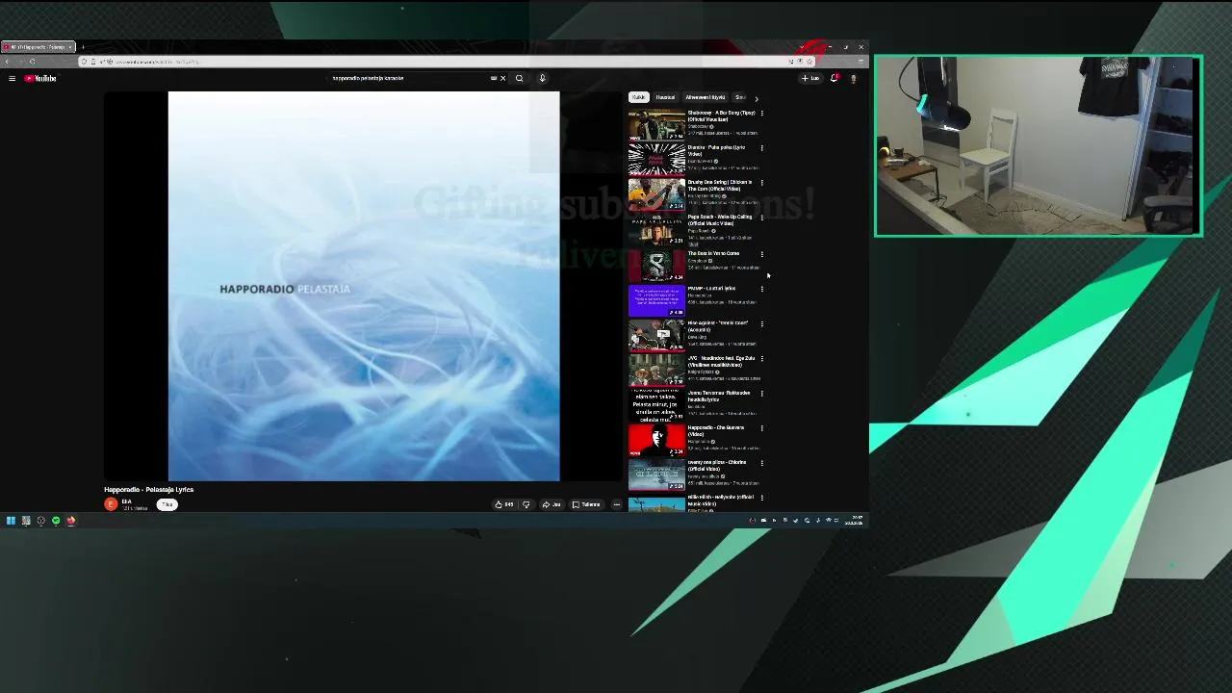Open more options for PMMP lyrics video

point(762,289)
